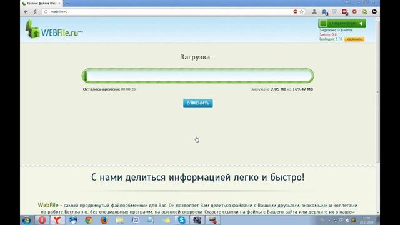Open Firefox from the taskbar

[x=104, y=220]
